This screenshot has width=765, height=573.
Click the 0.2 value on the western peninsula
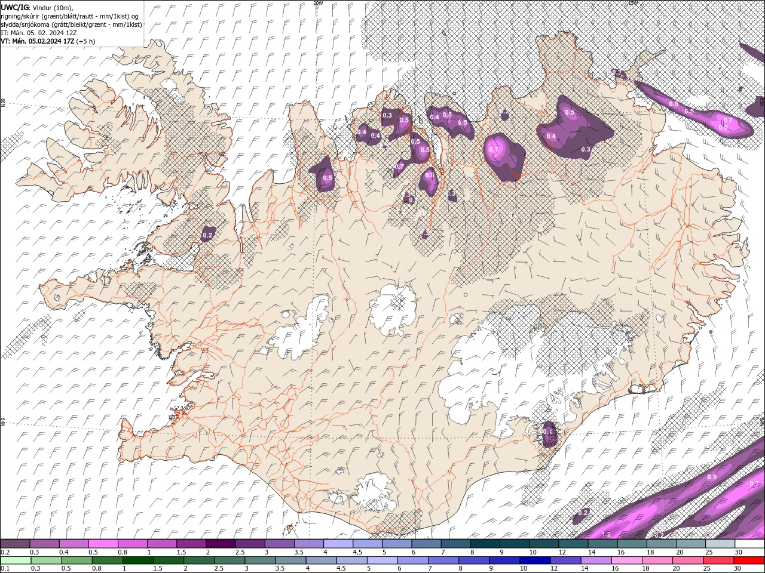coord(207,236)
